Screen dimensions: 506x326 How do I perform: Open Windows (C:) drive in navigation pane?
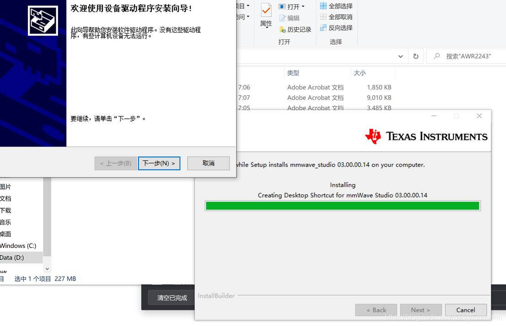click(18, 246)
